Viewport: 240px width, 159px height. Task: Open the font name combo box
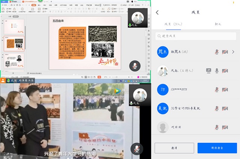(54, 9)
